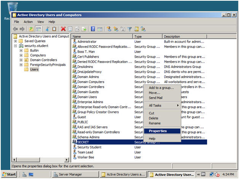Open the File menu
Viewport: 239px width, 179px height.
17,22
